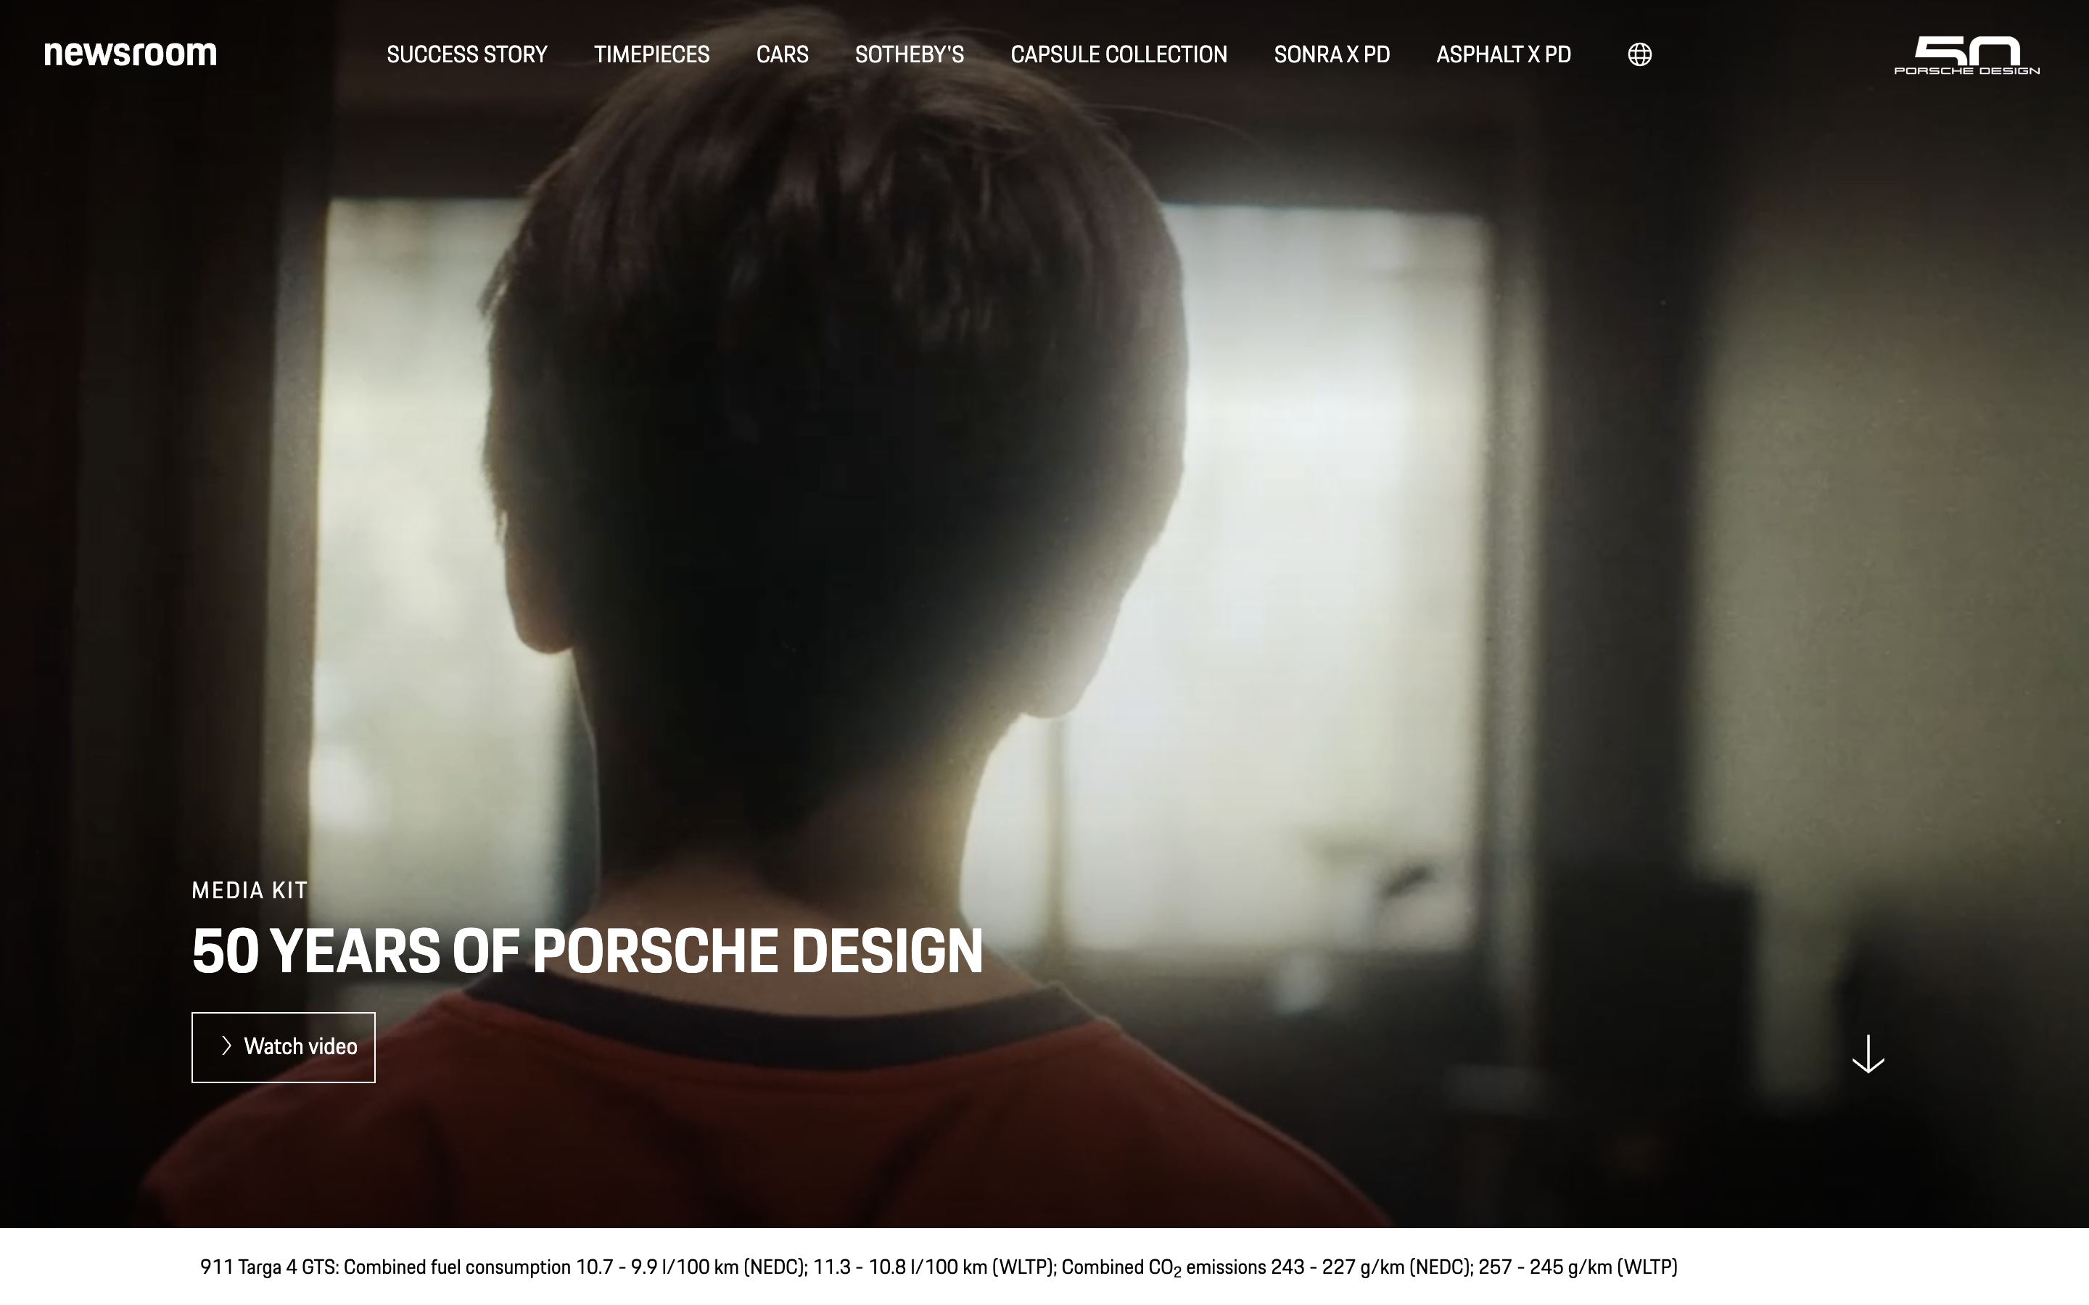Open the Success Story menu item
Image resolution: width=2089 pixels, height=1305 pixels.
pos(467,54)
